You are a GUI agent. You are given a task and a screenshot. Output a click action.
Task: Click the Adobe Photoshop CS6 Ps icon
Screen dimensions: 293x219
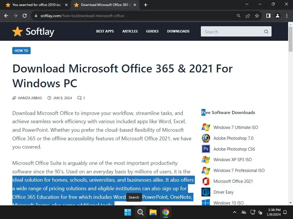click(206, 149)
